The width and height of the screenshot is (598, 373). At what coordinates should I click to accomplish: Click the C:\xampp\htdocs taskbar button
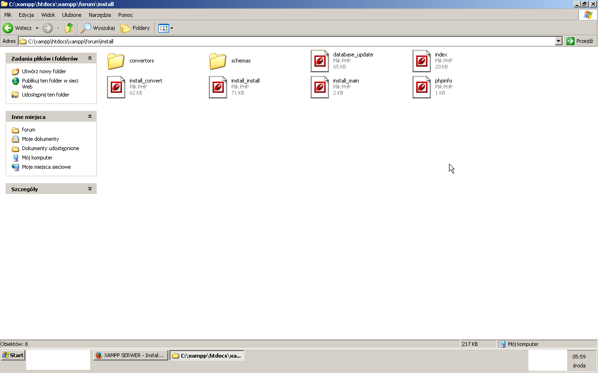(x=206, y=355)
